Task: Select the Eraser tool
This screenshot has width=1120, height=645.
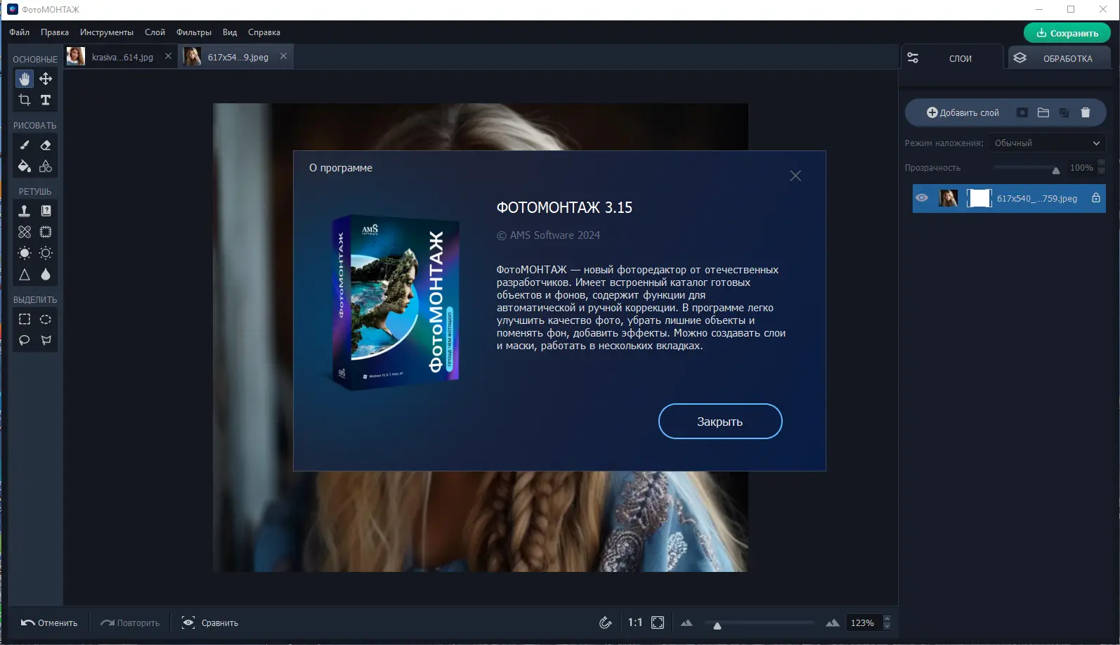Action: tap(46, 145)
